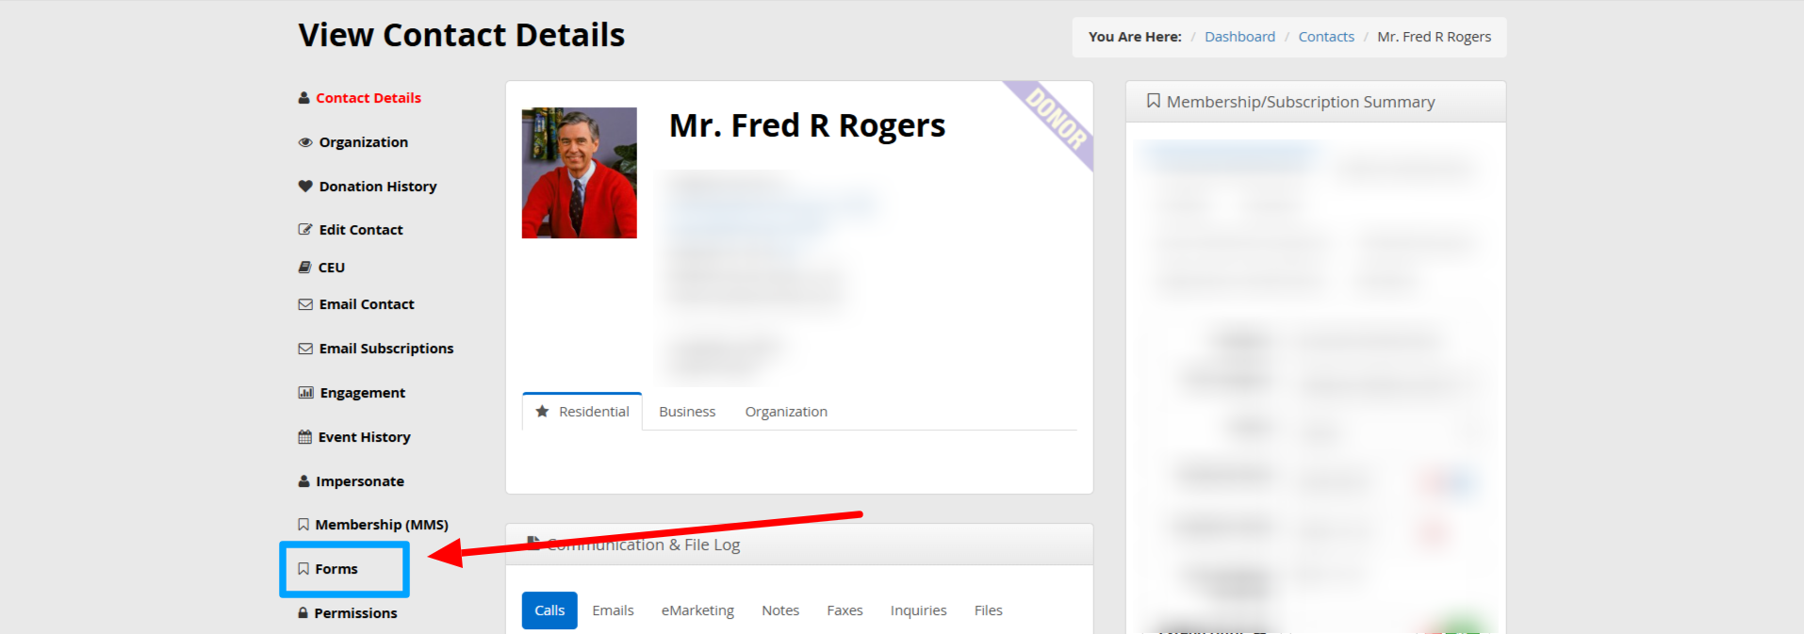Click the chart icon beside Engagement

305,393
